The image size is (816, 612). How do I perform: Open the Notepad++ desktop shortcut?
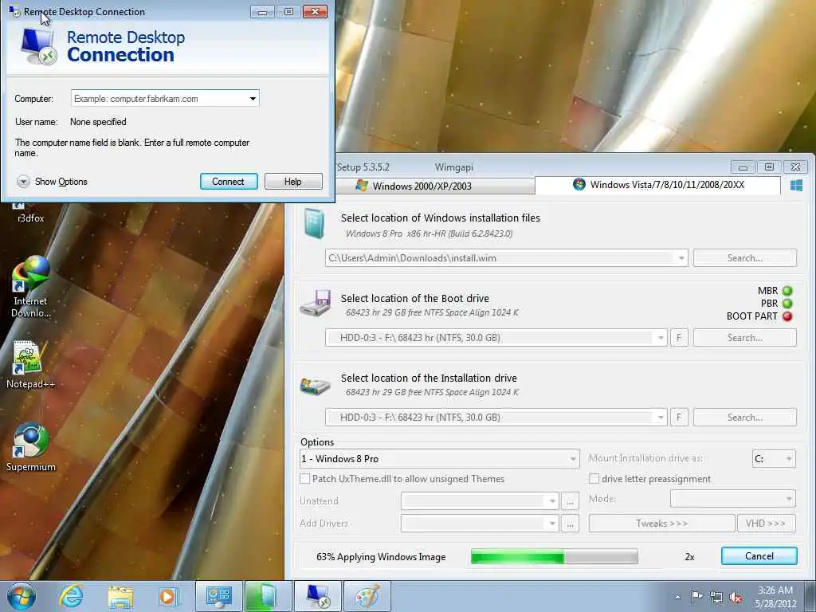click(x=30, y=364)
